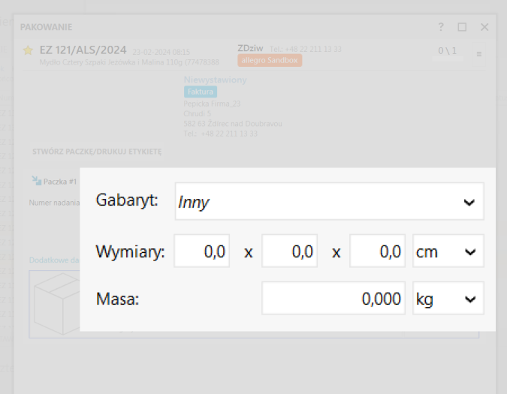Maximize the PAKOWANIE window
The height and width of the screenshot is (394, 507).
[x=462, y=27]
